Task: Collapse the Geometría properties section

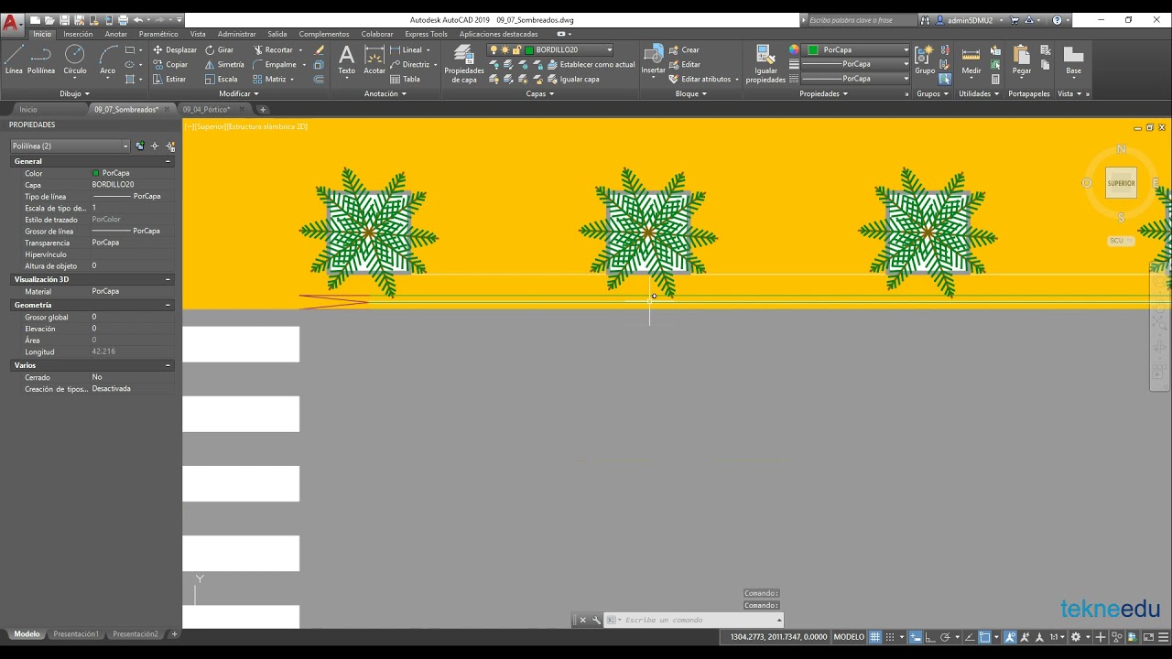Action: pyautogui.click(x=168, y=305)
